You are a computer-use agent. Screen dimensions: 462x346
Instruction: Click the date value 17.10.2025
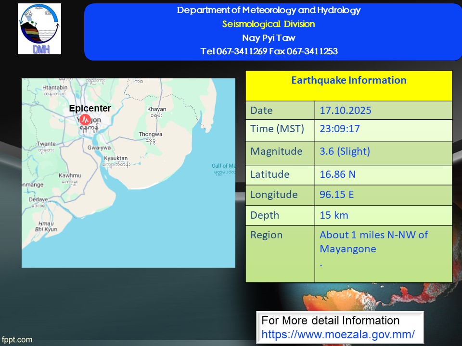(x=346, y=111)
